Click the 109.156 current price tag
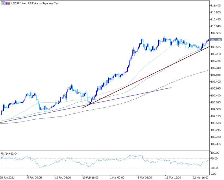Screen dimensions: 224x180 point(215,40)
